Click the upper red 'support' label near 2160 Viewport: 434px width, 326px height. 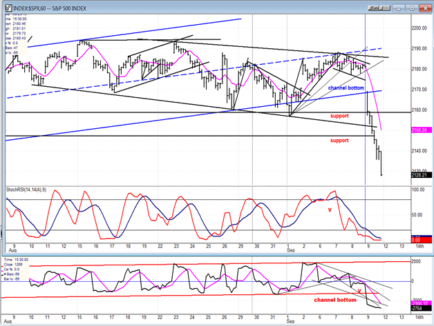(339, 116)
